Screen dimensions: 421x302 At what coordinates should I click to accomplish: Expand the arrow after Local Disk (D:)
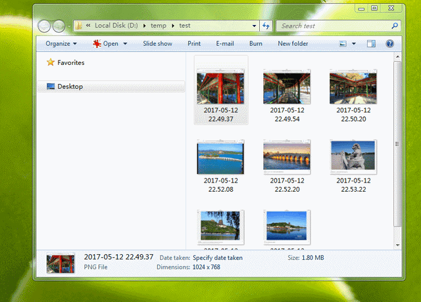(145, 26)
